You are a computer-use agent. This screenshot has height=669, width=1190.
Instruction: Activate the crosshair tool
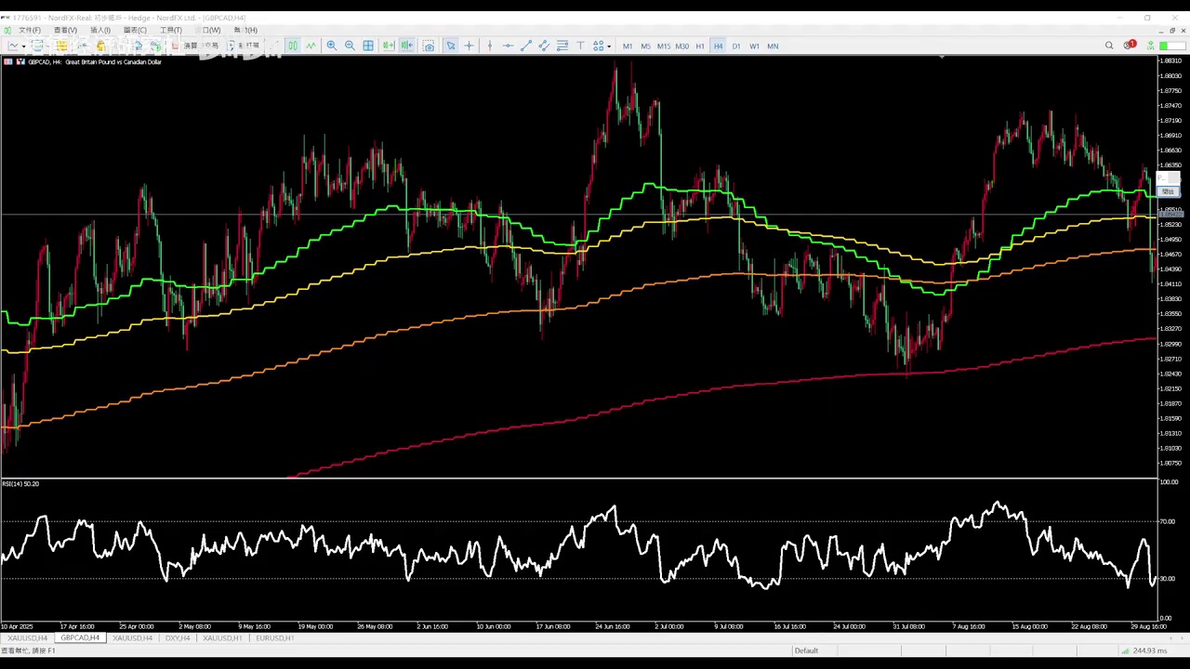point(469,46)
